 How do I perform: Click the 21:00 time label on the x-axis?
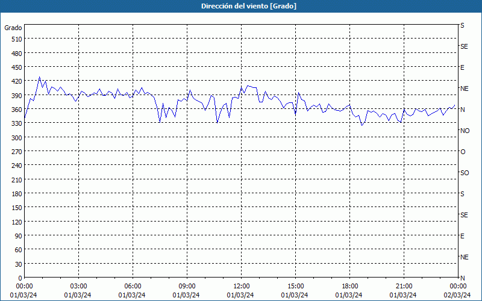pyautogui.click(x=404, y=287)
